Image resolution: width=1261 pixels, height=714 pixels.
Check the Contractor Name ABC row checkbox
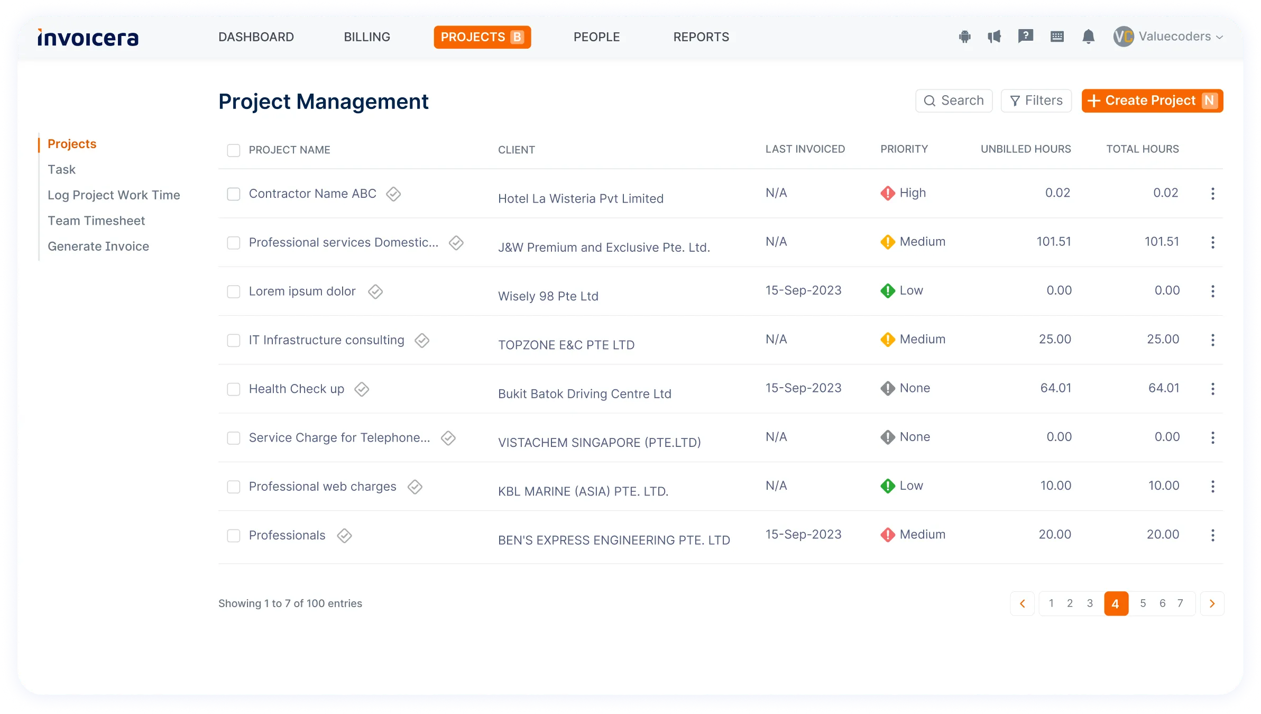coord(234,194)
